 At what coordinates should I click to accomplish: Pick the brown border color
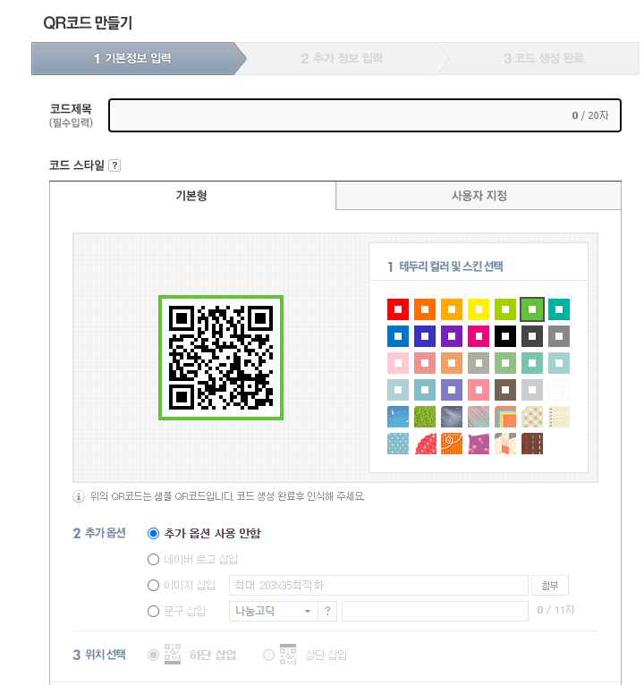(x=505, y=390)
